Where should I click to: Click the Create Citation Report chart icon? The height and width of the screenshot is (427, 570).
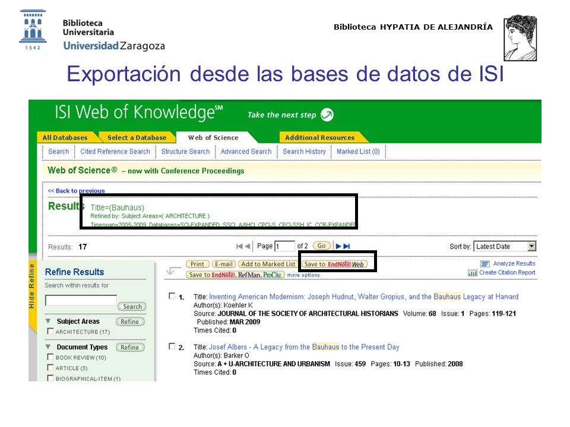pos(473,273)
